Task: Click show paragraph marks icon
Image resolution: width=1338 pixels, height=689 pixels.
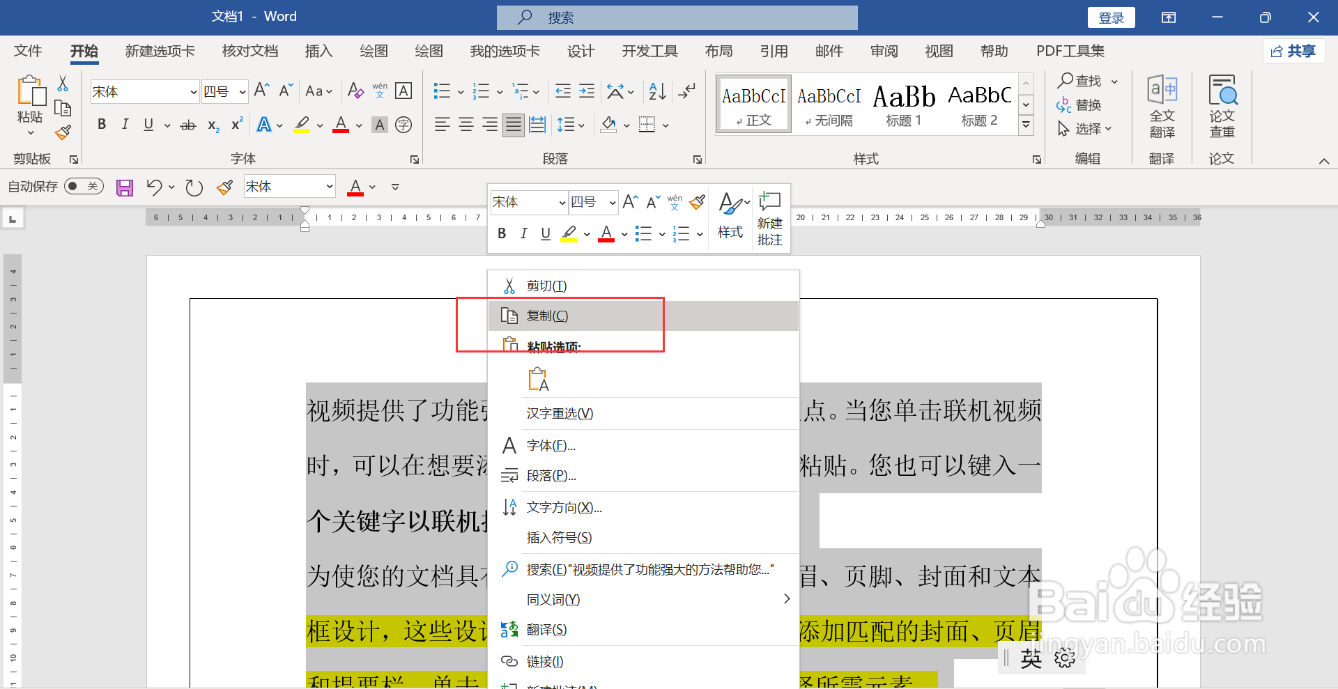Action: (687, 91)
